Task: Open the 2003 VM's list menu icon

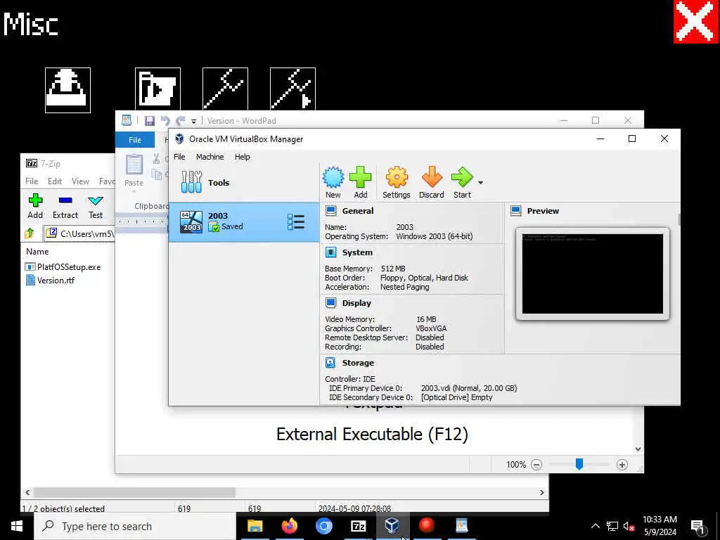Action: point(296,221)
